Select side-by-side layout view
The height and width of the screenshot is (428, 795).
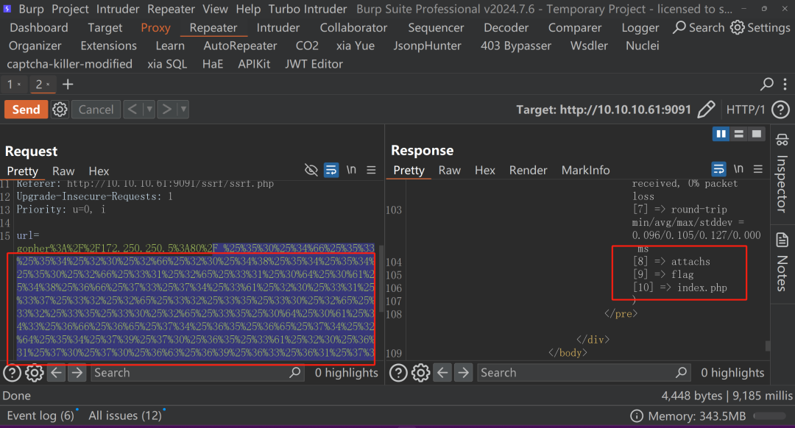721,134
